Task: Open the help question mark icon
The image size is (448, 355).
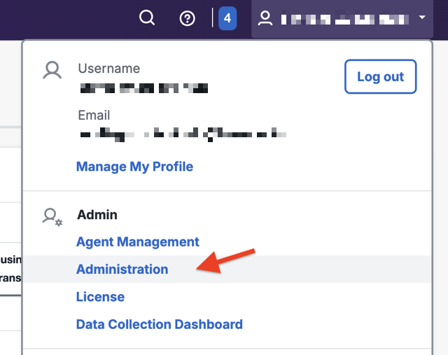Action: (x=188, y=19)
